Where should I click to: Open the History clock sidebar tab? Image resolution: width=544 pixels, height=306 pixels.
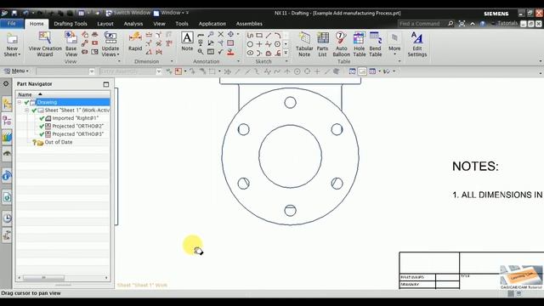coord(7,218)
